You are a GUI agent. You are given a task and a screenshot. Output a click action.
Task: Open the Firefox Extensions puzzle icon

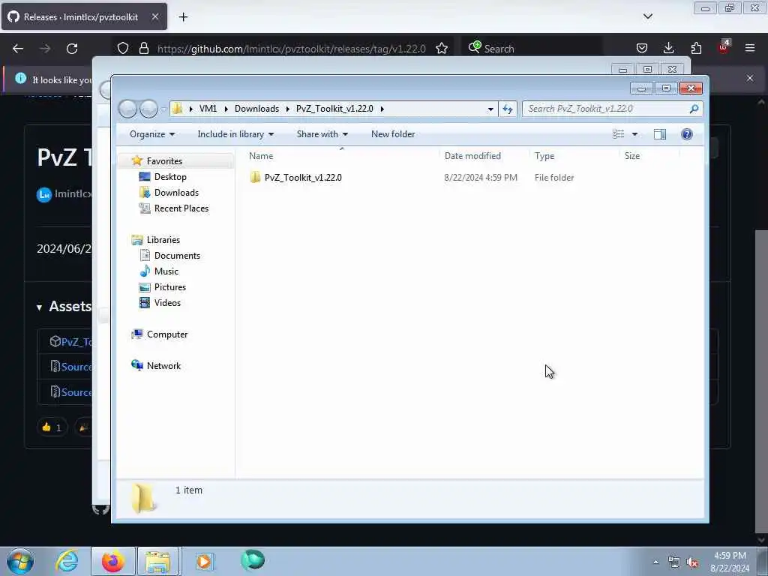coord(696,48)
